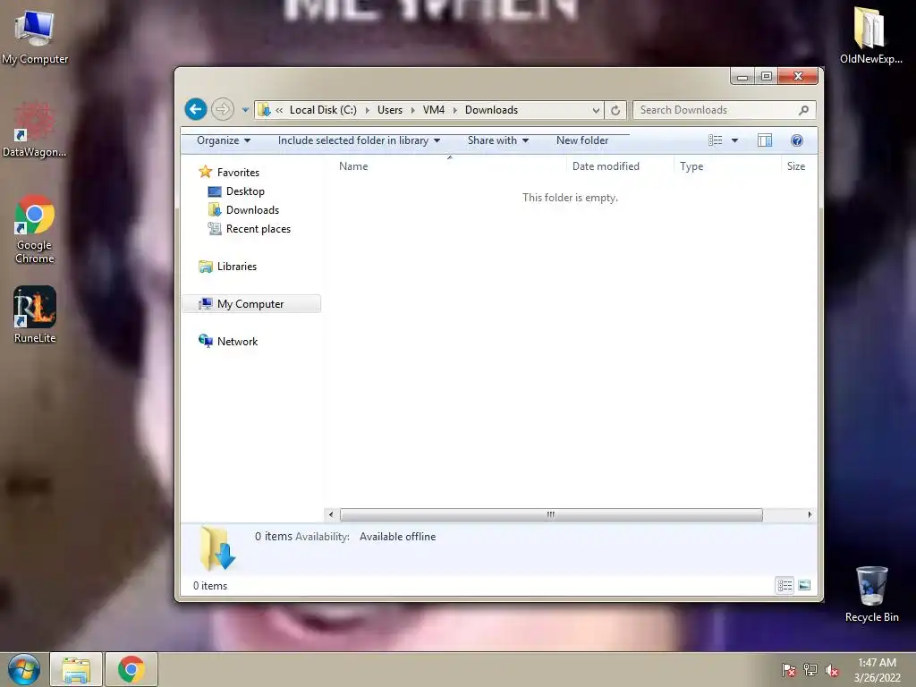Focus the Search Downloads field
The height and width of the screenshot is (687, 916).
point(724,110)
